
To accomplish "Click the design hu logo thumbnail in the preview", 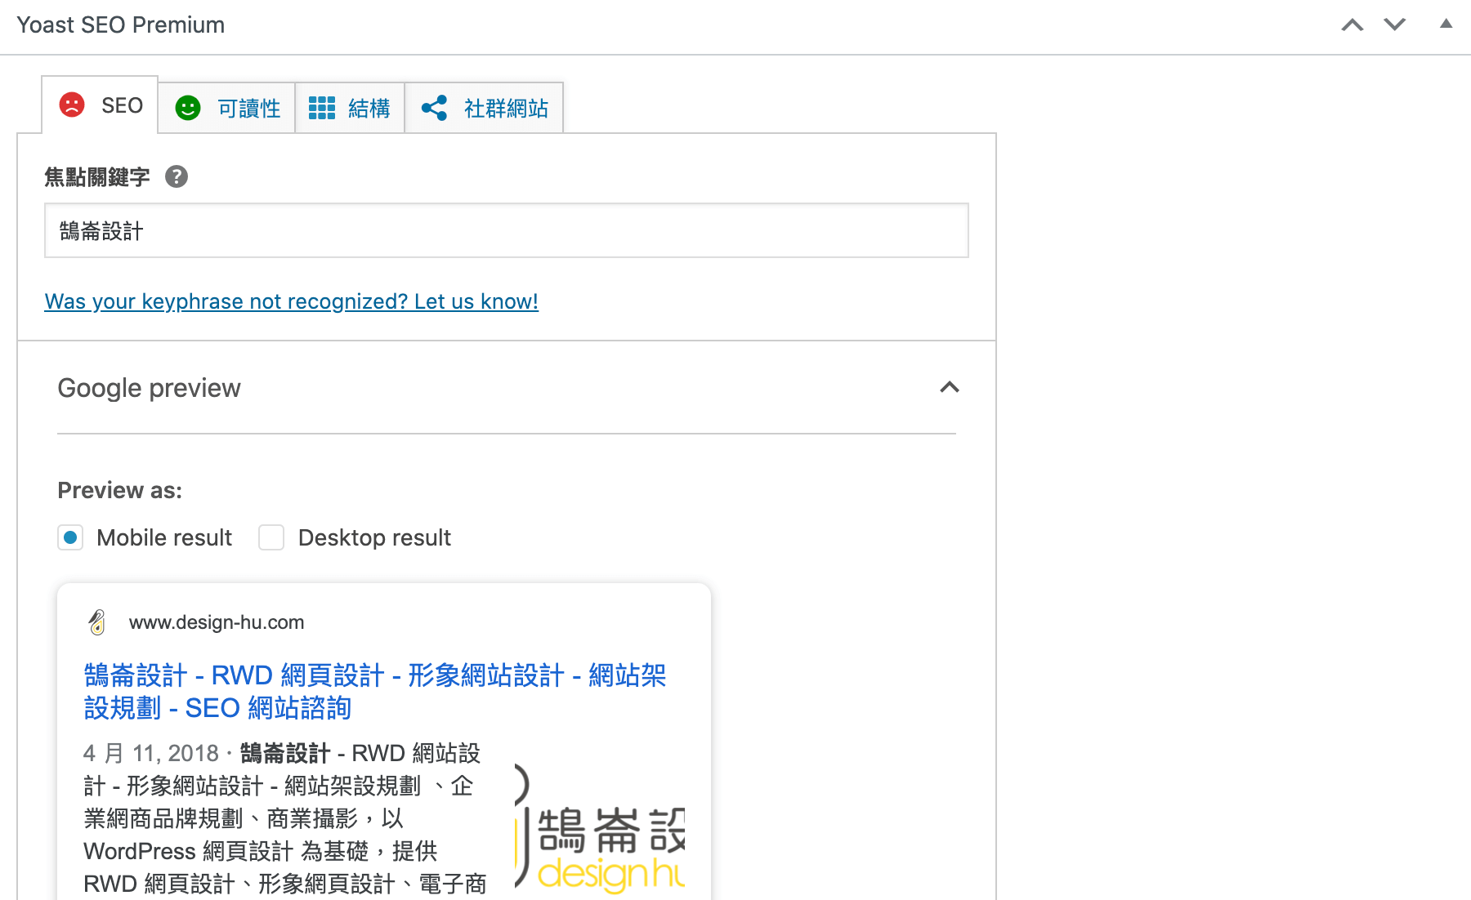I will [x=600, y=826].
